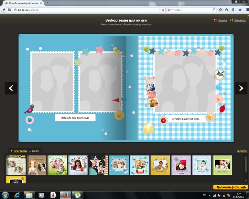This screenshot has height=199, width=249.
Task: Follow the На главную link
Action: pos(240,20)
